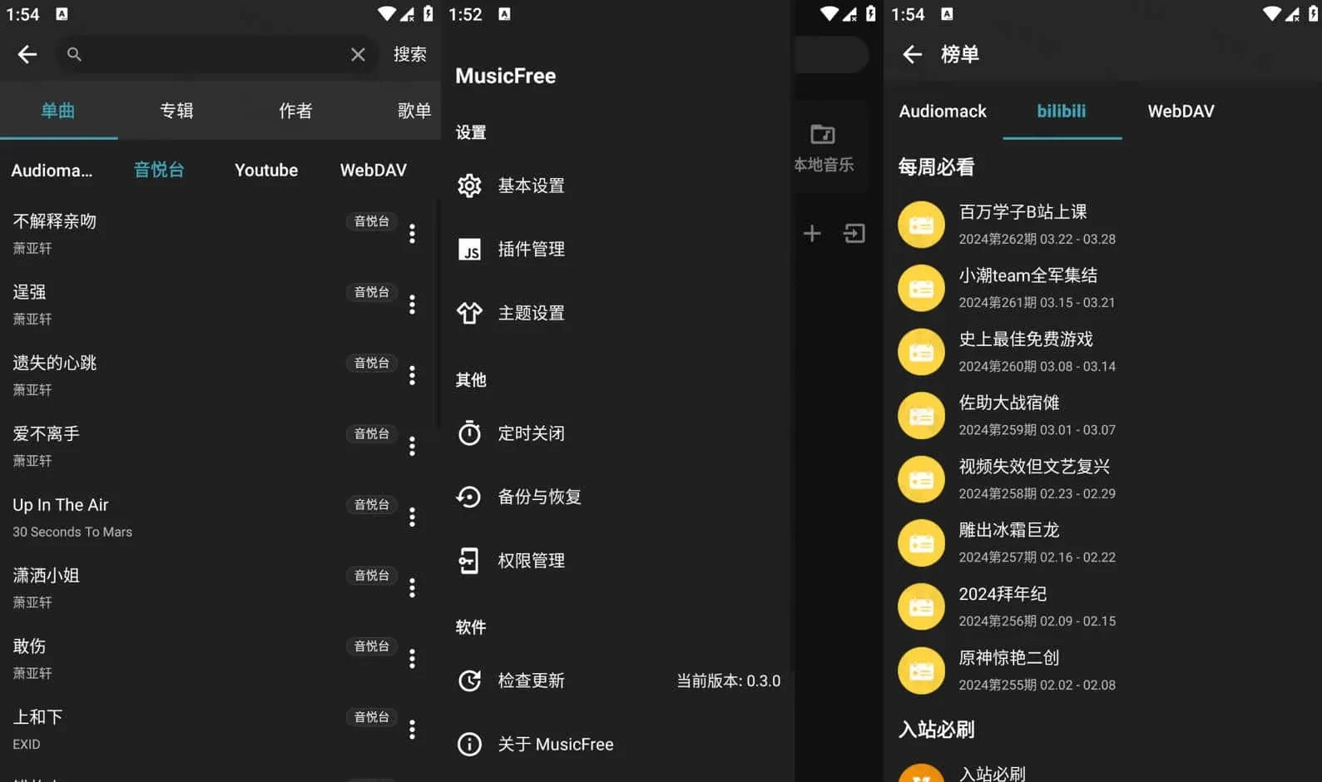The image size is (1322, 782).
Task: Go back from the search screen
Action: pyautogui.click(x=27, y=54)
